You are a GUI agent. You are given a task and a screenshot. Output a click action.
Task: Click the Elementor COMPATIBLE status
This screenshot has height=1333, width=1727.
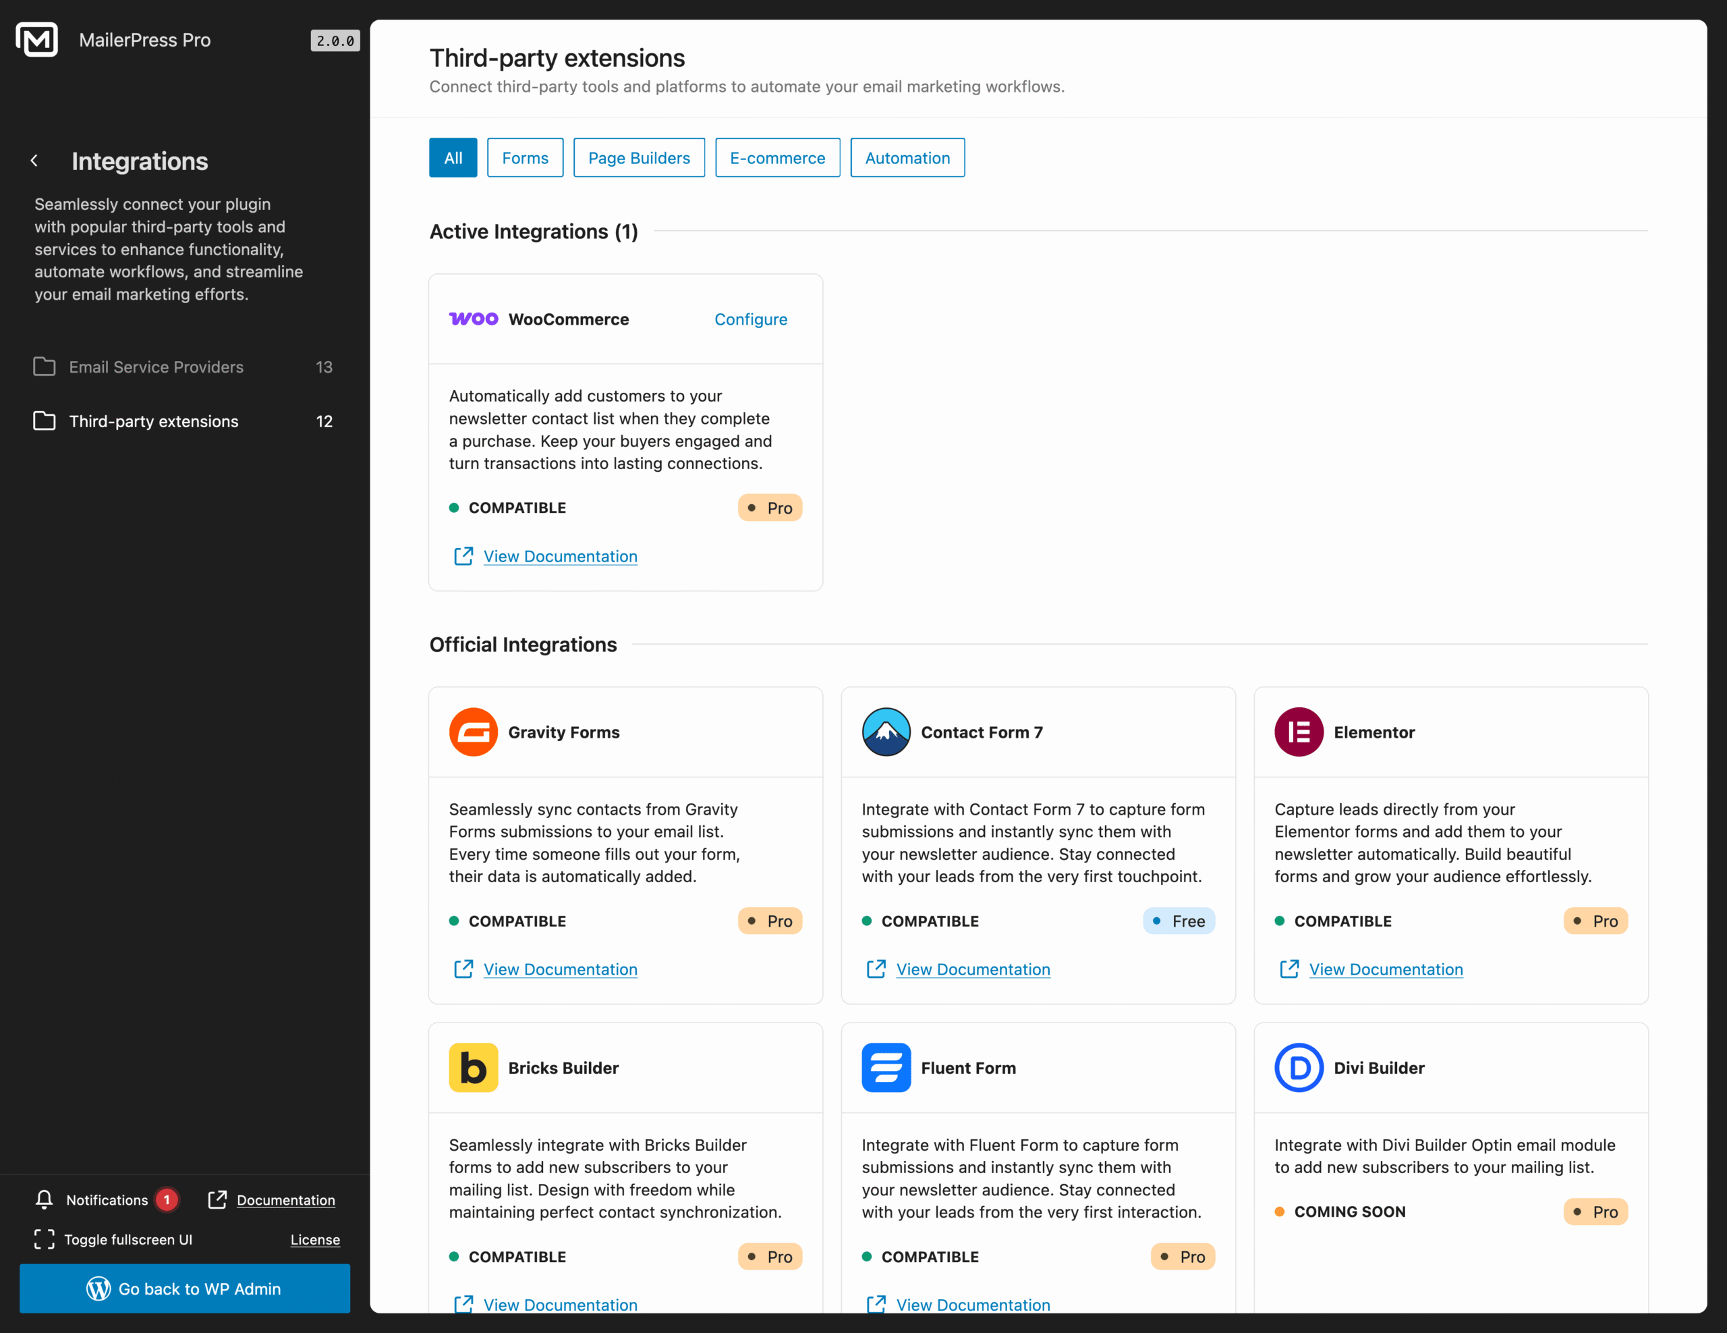tap(1333, 921)
